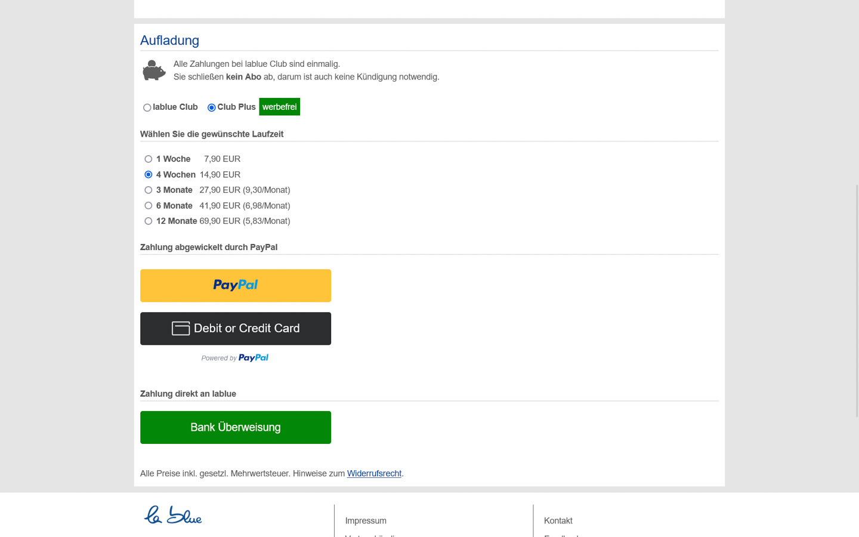The image size is (859, 537).
Task: Click the Aufladung section heading
Action: [x=169, y=41]
